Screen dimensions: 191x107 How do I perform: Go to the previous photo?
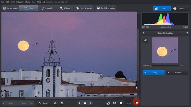tap(80, 103)
